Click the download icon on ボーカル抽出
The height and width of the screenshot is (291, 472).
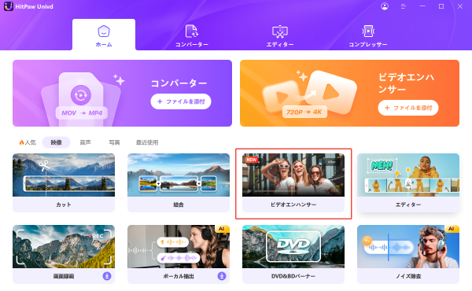point(222,276)
